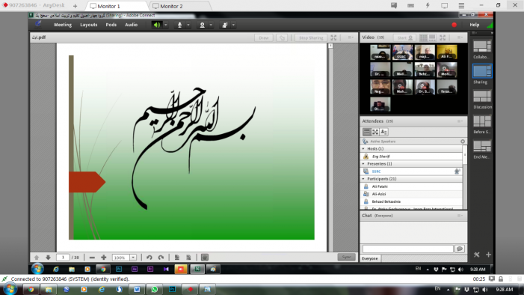Select attendee Eng Sharifi
The height and width of the screenshot is (295, 524).
coord(411,156)
